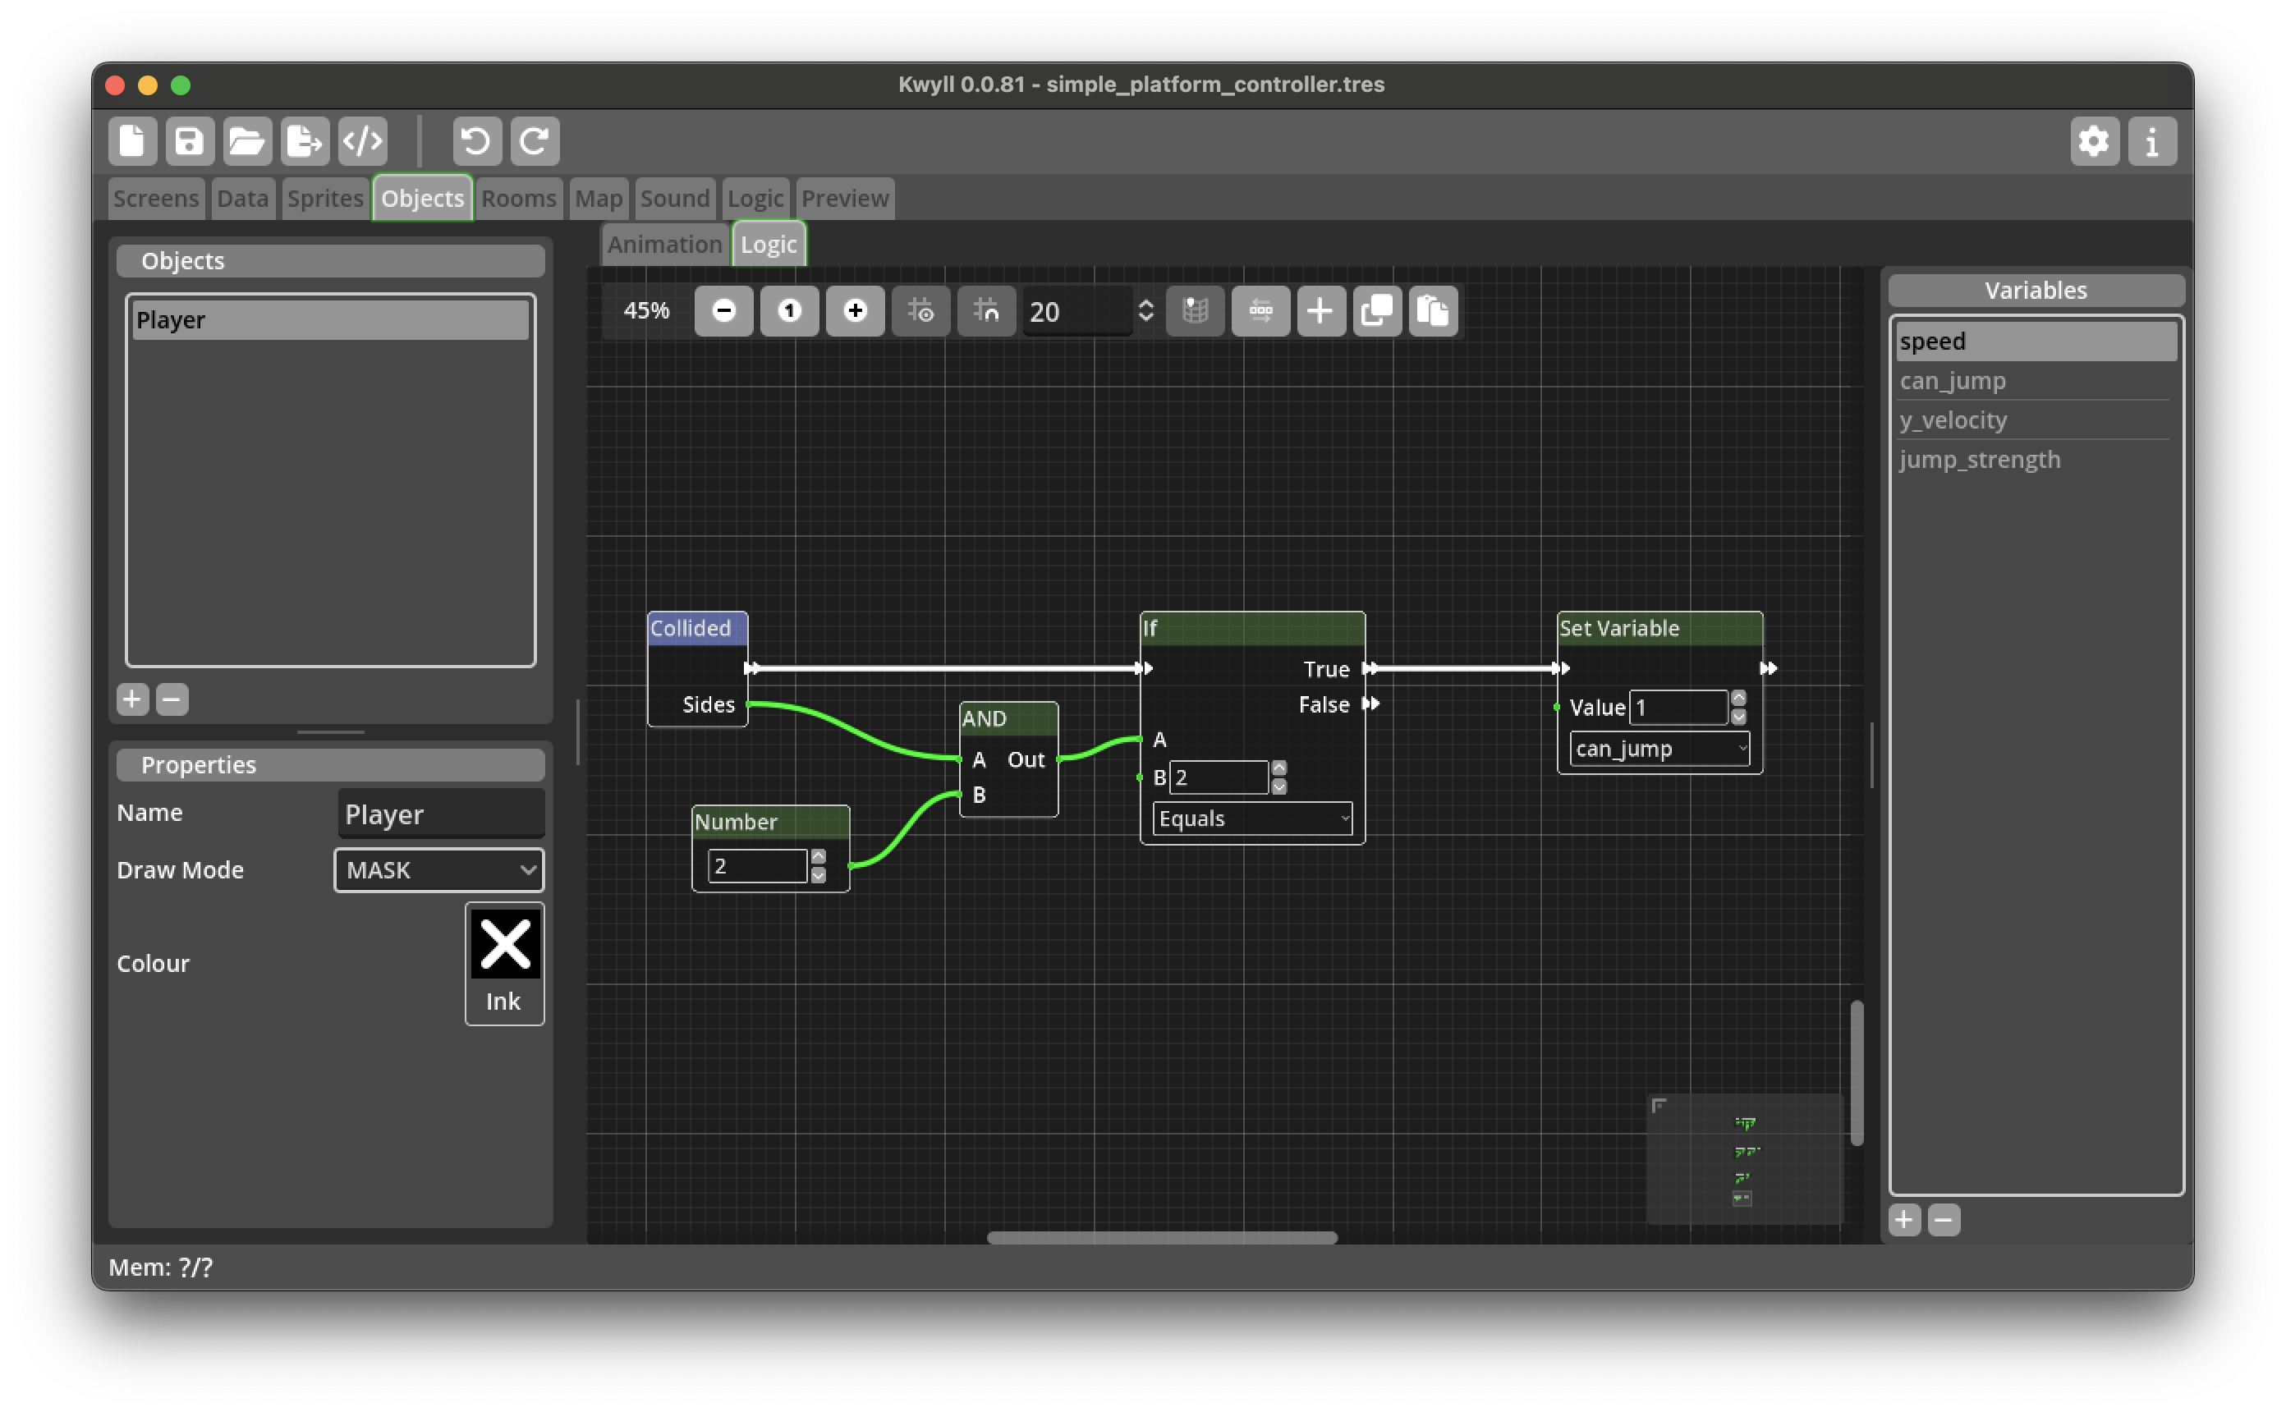Open the can_jump dropdown in Set Variable
The height and width of the screenshot is (1412, 2286).
1659,748
